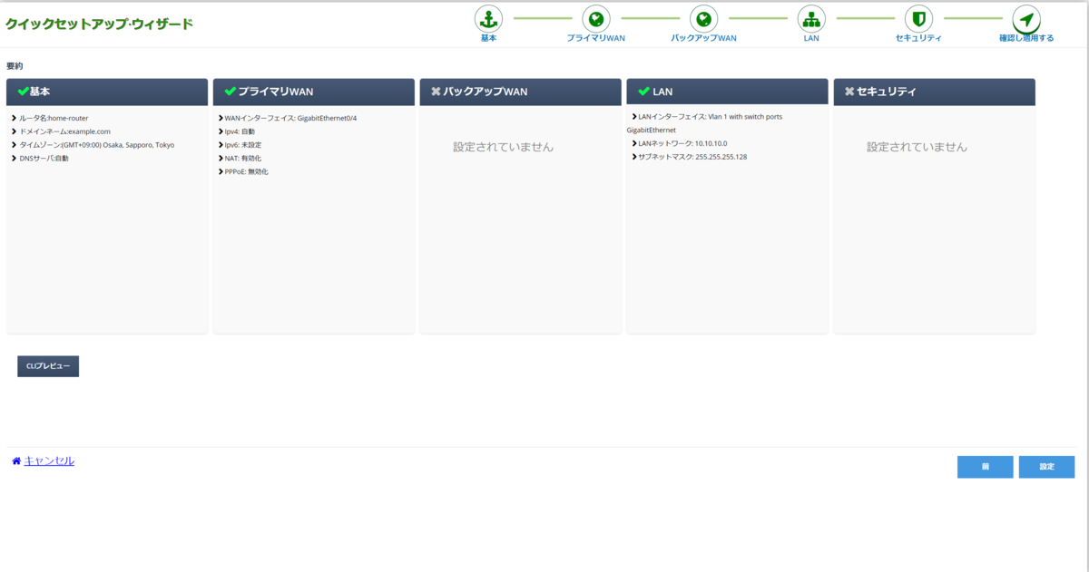Click the text LANインターフェイス: Vlan 1 with switch ports
This screenshot has width=1089, height=572.
point(711,116)
